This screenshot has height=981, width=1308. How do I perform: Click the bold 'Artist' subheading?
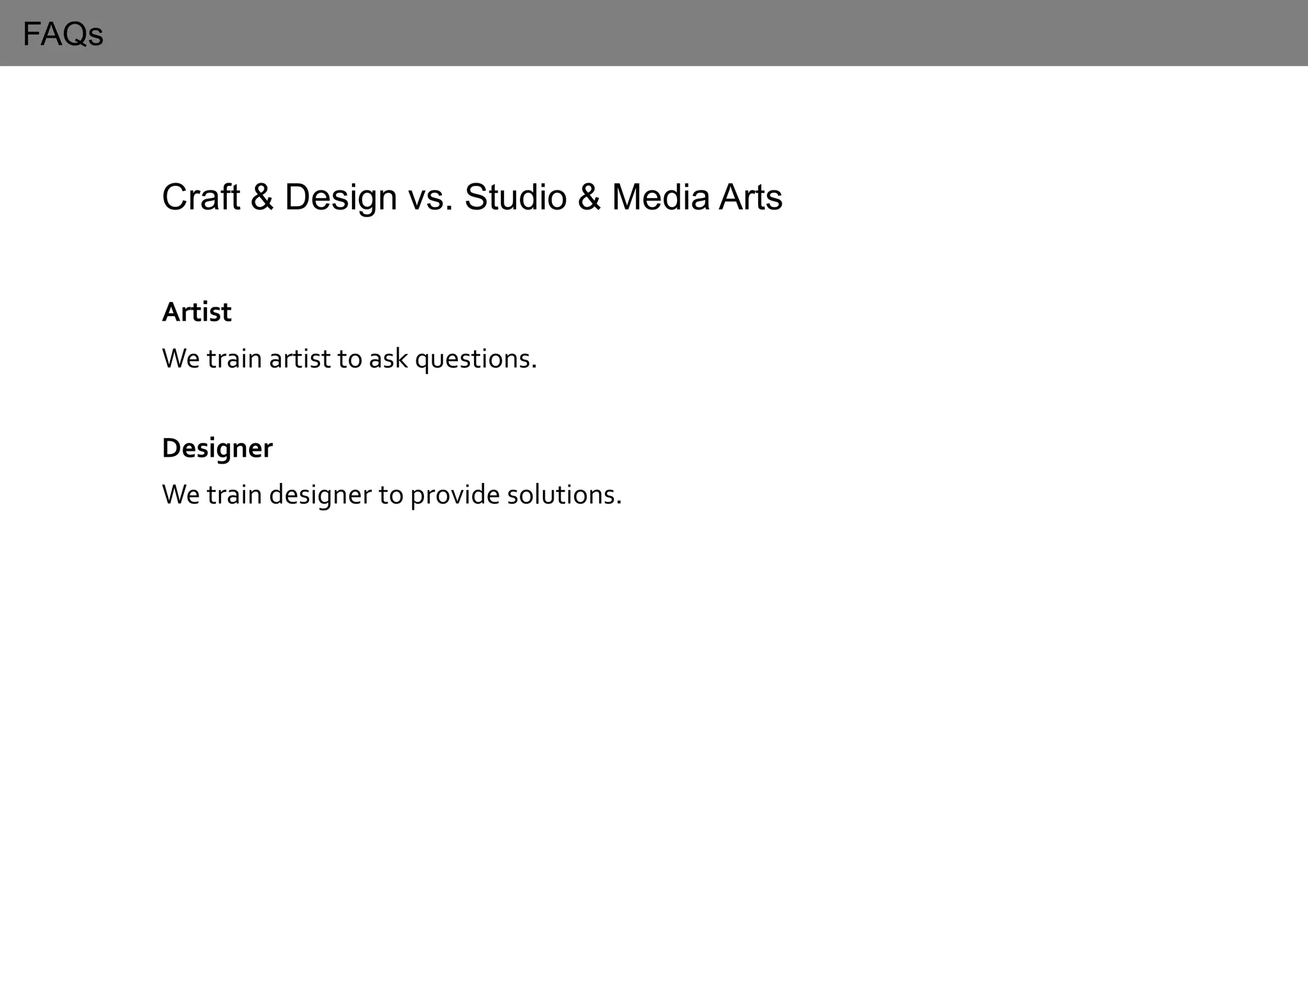click(x=197, y=312)
